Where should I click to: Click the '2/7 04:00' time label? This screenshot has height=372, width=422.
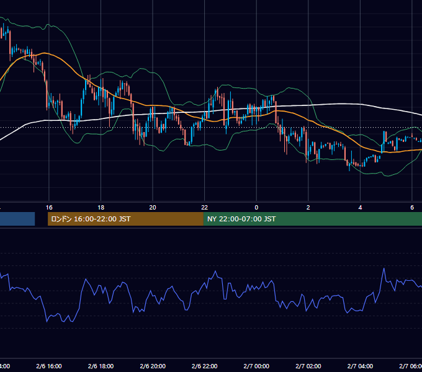coord(360,366)
